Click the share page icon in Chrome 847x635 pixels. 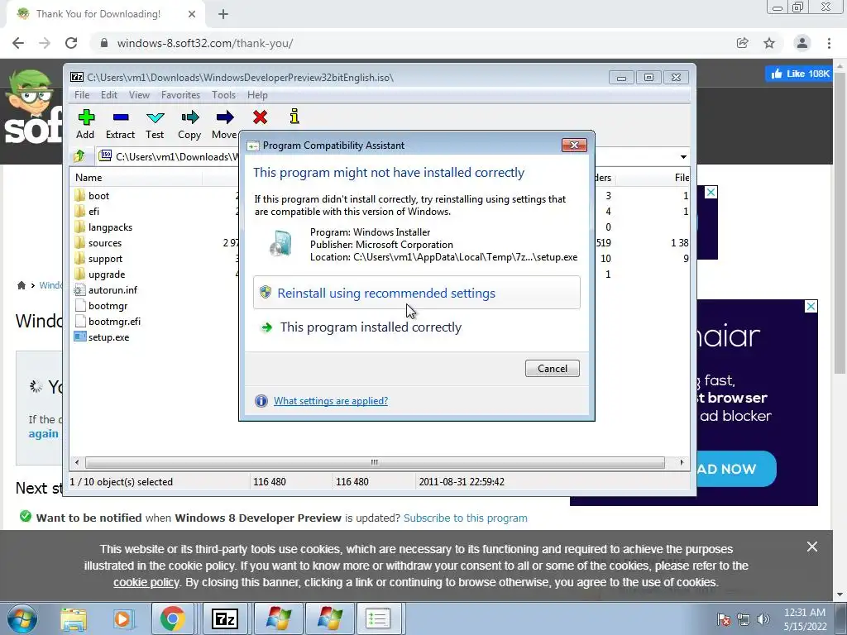click(743, 43)
